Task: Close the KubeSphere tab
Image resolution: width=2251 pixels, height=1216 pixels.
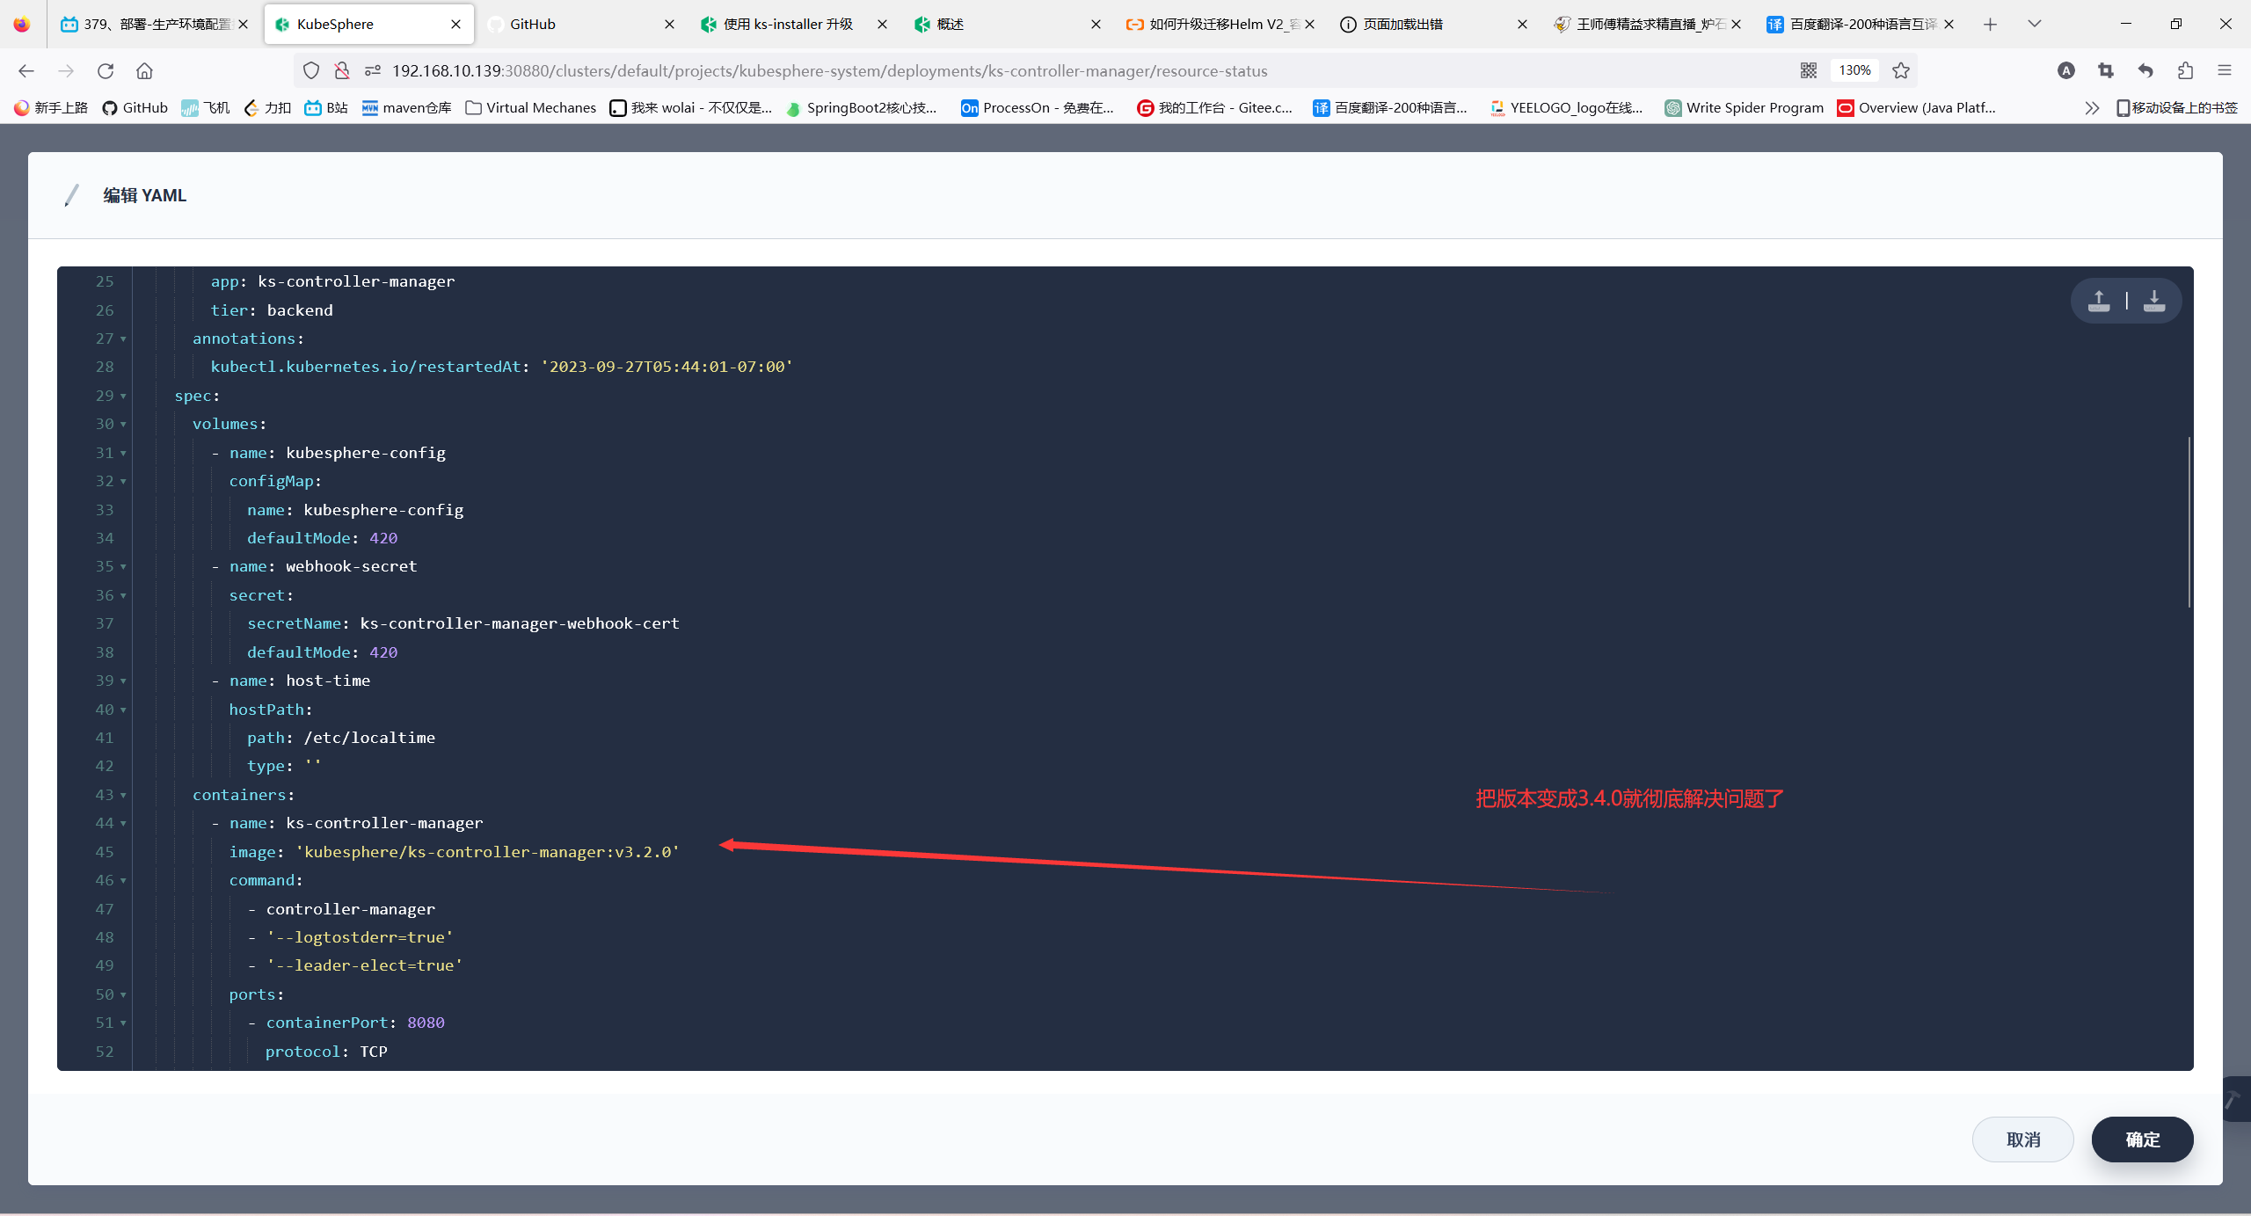Action: pyautogui.click(x=455, y=24)
